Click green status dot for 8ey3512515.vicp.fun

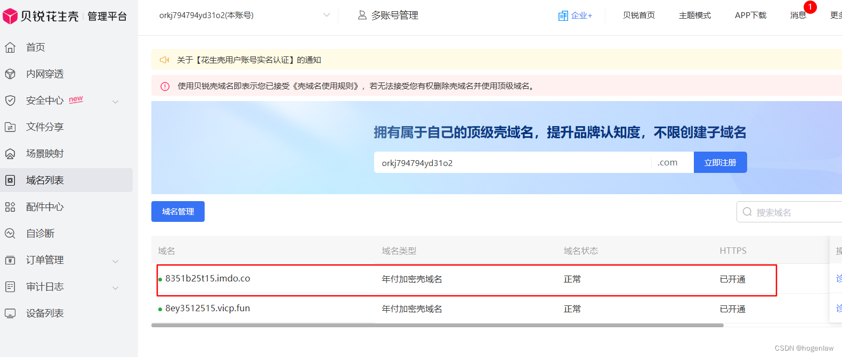[160, 309]
